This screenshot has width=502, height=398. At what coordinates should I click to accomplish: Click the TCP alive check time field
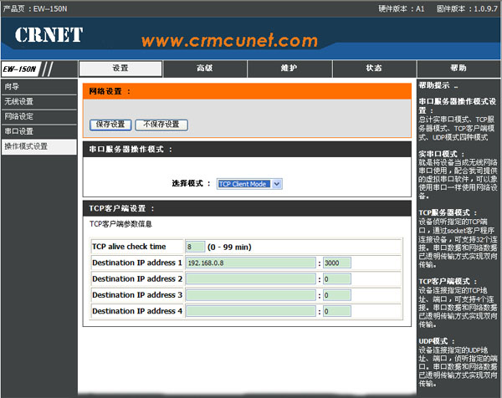click(x=195, y=247)
